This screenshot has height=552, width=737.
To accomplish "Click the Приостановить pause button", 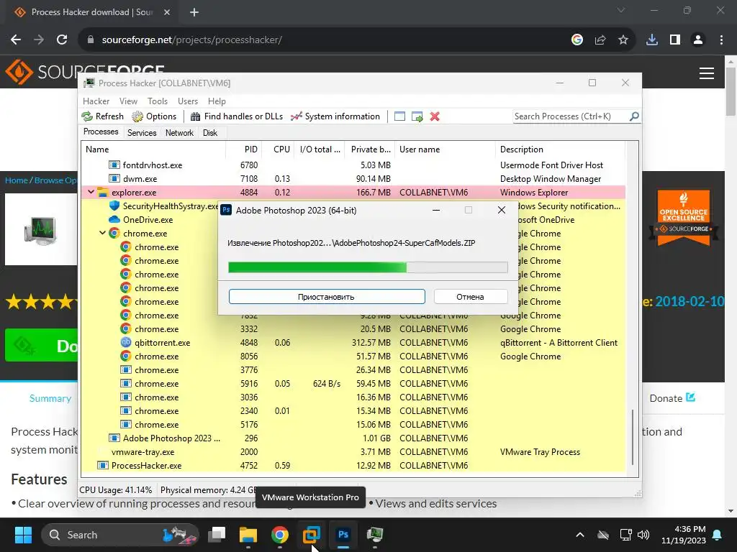I will click(x=327, y=297).
